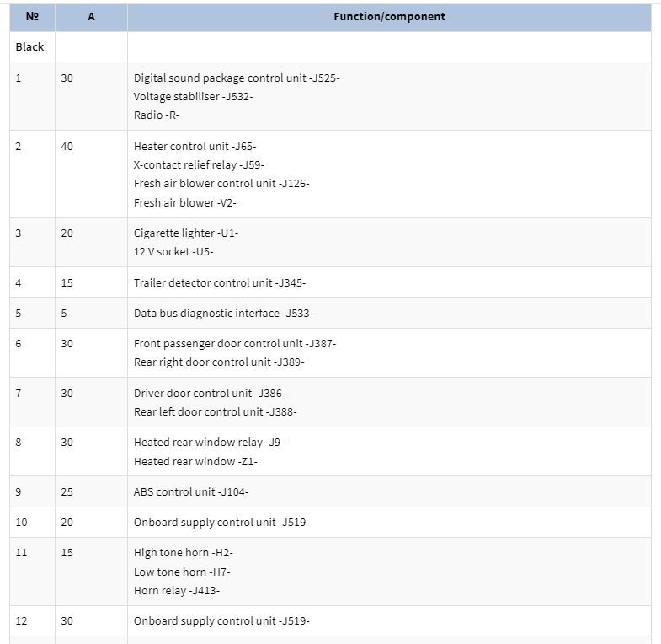
Task: Click "Trailer detector control unit -J345-" row
Action: click(330, 282)
